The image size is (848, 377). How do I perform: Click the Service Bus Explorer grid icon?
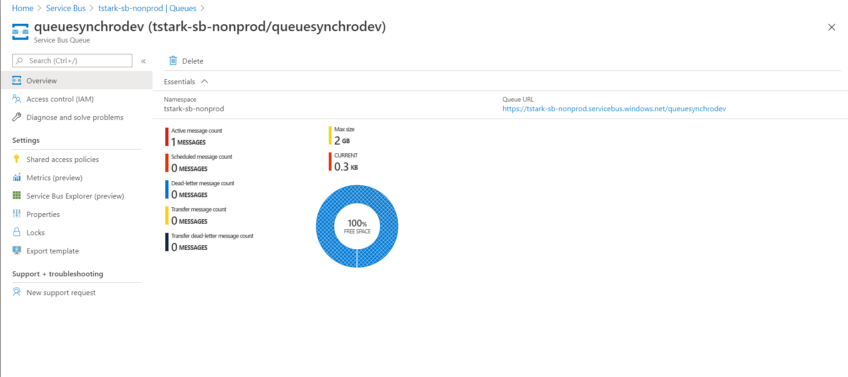[x=17, y=196]
